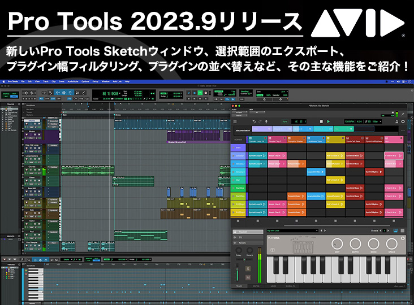414x305 pixels.
Task: Select the Trim tool in Edit toolbar
Action: point(57,93)
